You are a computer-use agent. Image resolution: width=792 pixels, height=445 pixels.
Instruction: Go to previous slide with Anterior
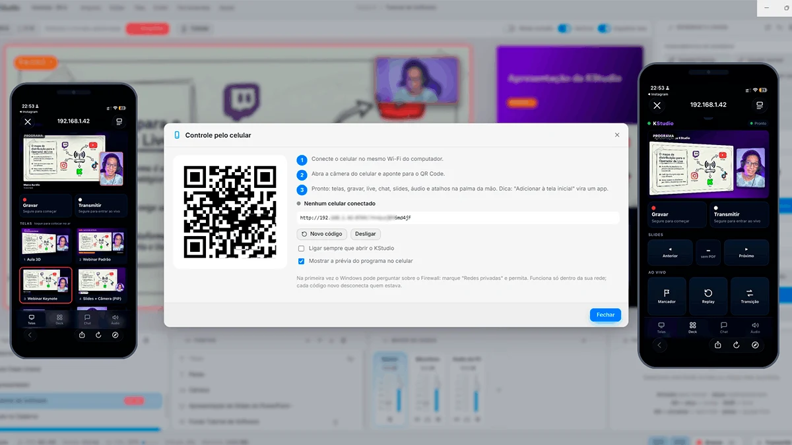pyautogui.click(x=670, y=252)
